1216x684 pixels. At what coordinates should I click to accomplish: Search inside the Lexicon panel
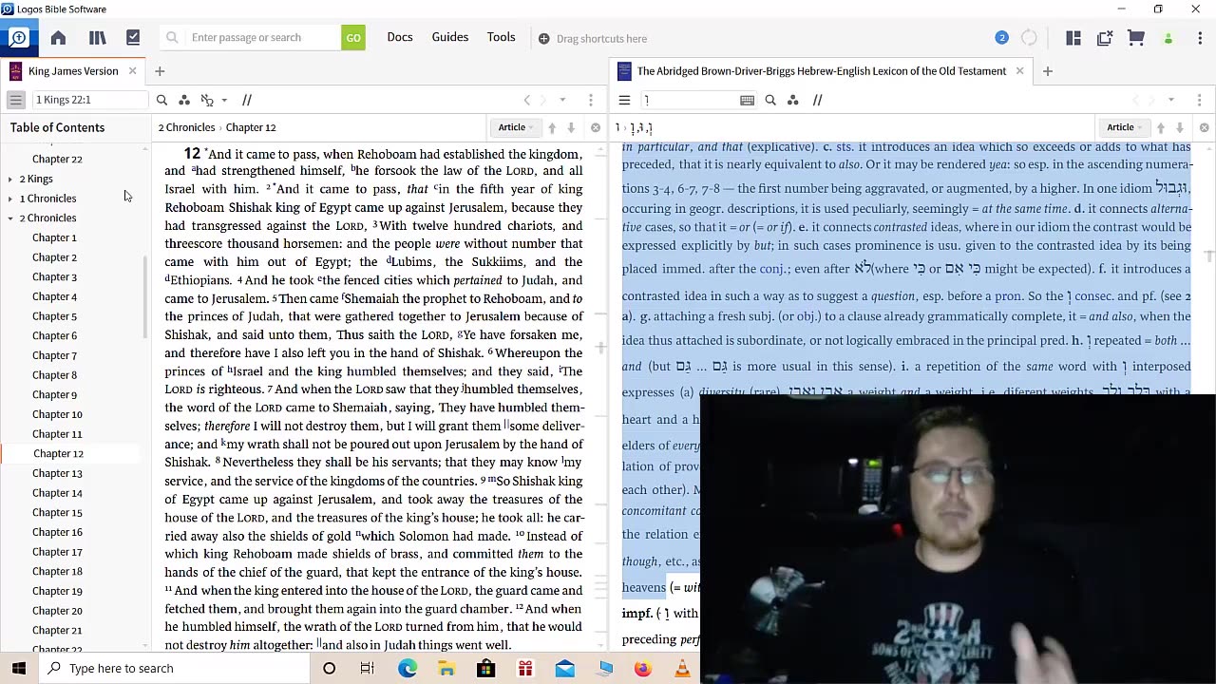(770, 100)
